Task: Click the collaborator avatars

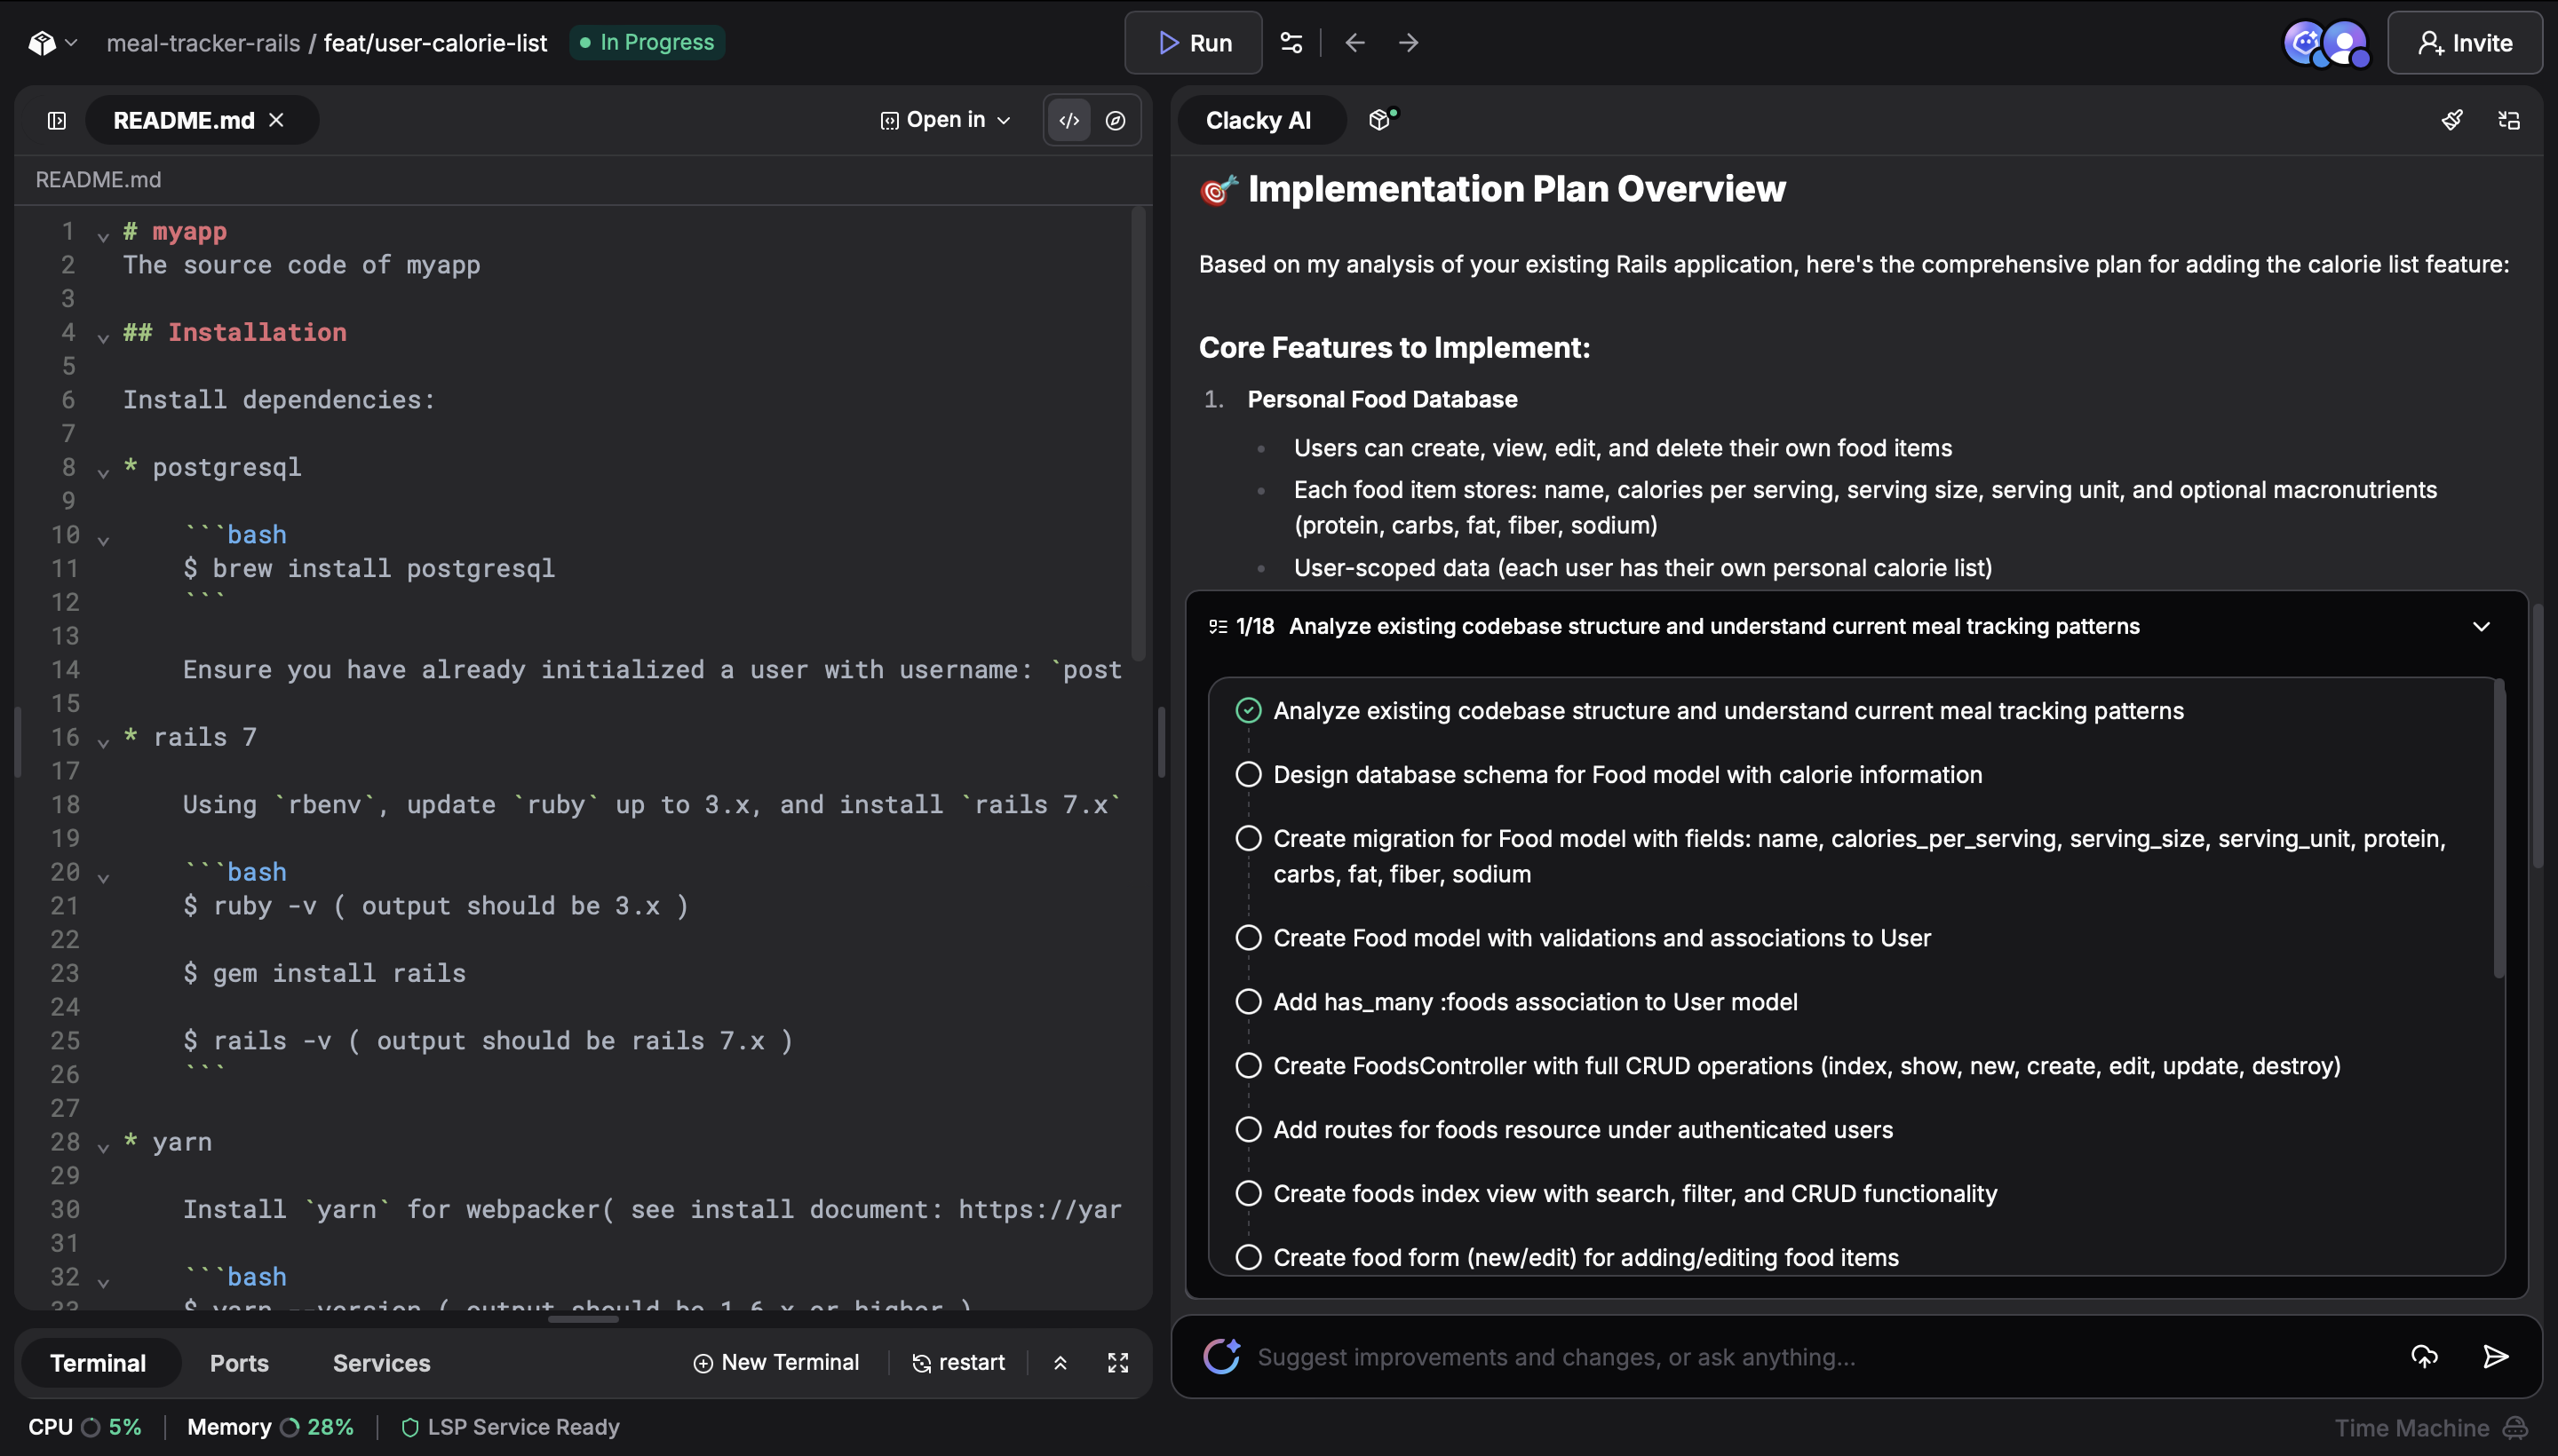Action: tap(2327, 44)
